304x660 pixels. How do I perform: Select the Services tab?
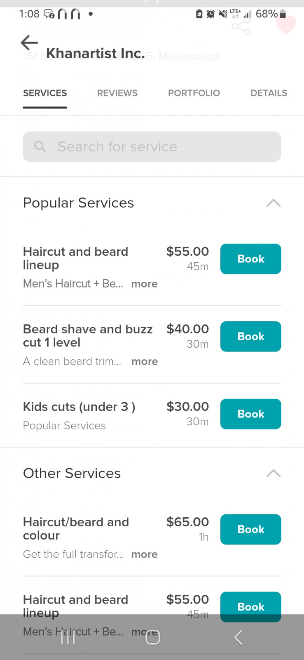click(x=45, y=93)
